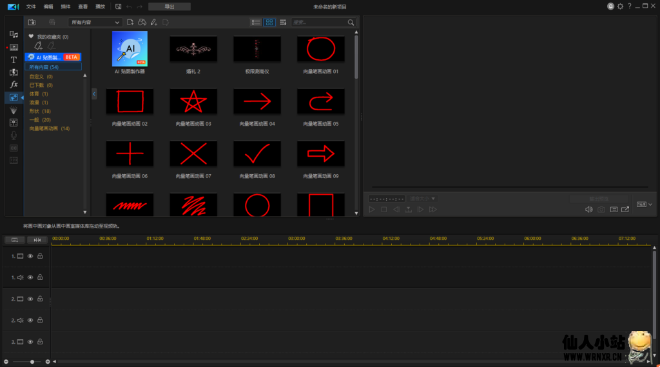Switch library to list details view
The width and height of the screenshot is (660, 367).
tap(256, 22)
